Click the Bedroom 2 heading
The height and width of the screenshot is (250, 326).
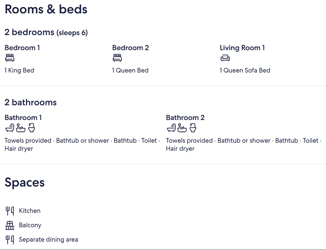tap(131, 48)
